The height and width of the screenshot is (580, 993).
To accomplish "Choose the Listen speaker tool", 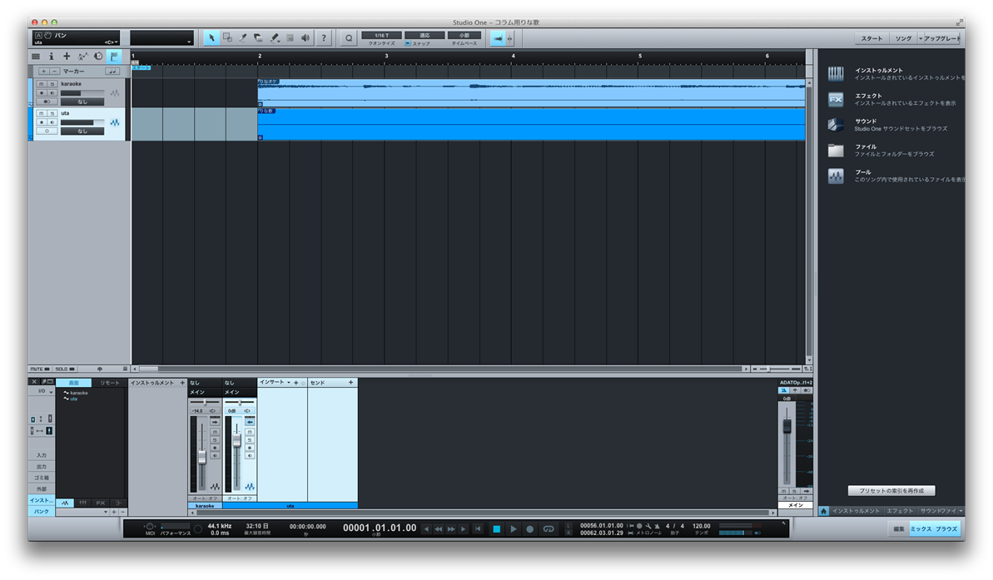I will 305,38.
